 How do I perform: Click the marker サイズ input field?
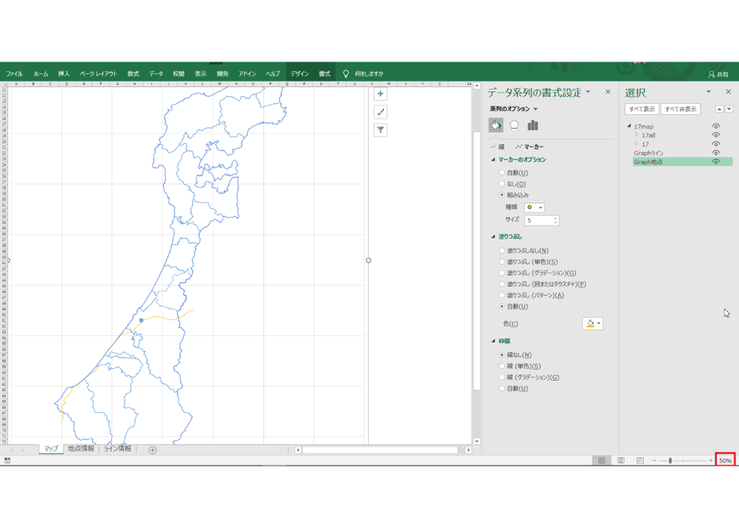[539, 220]
